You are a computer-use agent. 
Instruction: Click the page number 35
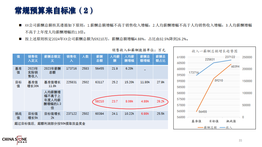coord(240,140)
